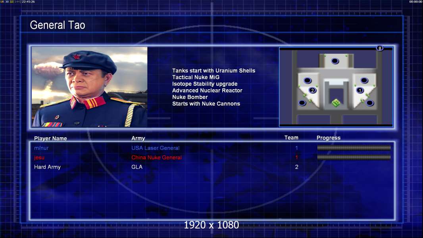This screenshot has height=238, width=423.
Task: Click team number 1 for jesu
Action: click(x=296, y=157)
